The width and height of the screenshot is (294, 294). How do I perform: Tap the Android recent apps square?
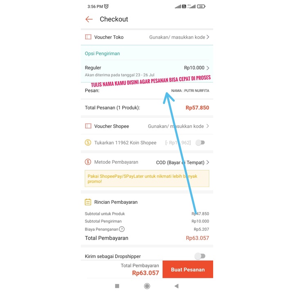pos(117,286)
